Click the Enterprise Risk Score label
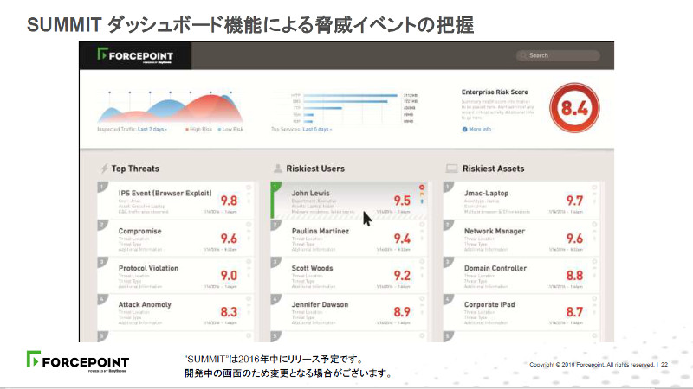Image resolution: width=693 pixels, height=389 pixels. point(495,92)
